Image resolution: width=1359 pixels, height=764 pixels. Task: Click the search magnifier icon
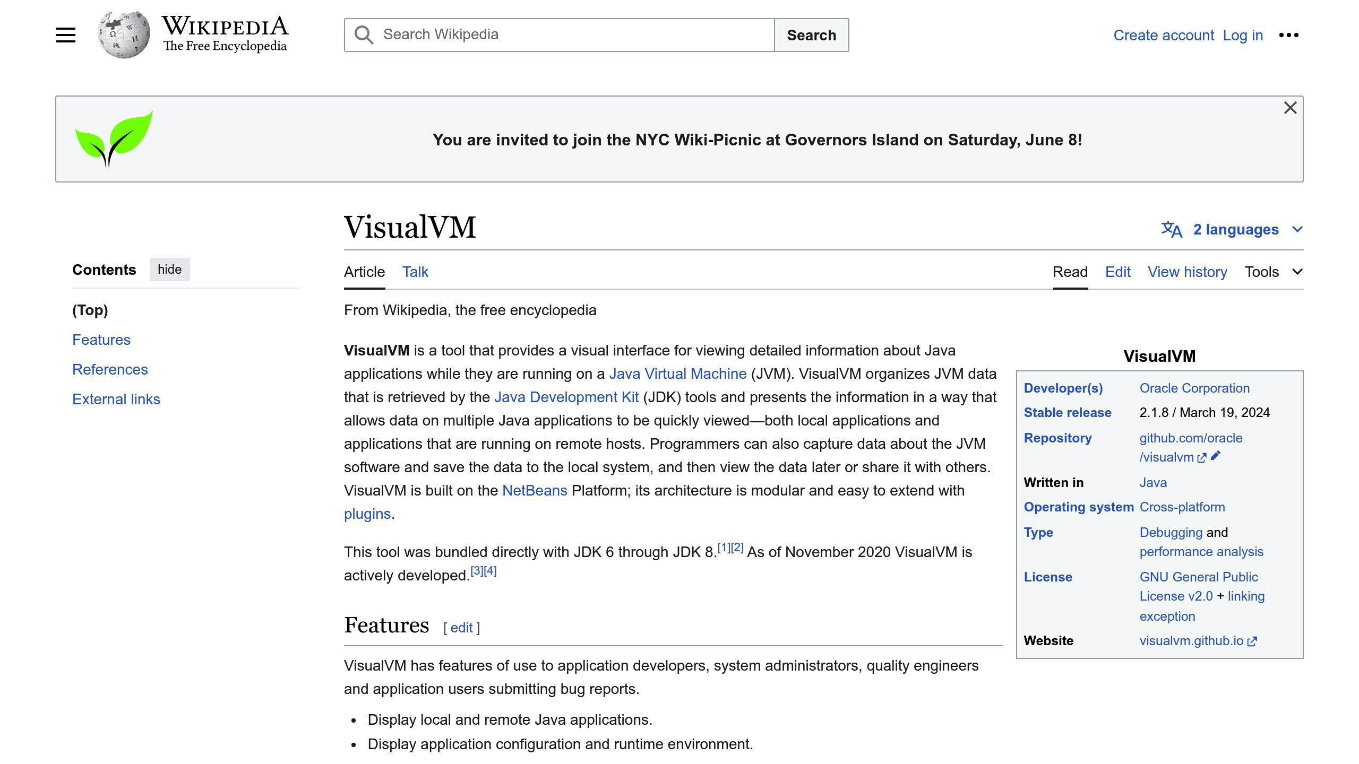[364, 35]
